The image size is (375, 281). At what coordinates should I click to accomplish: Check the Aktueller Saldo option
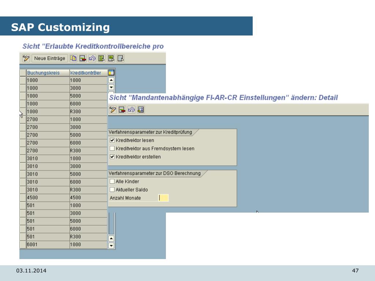tap(112, 190)
